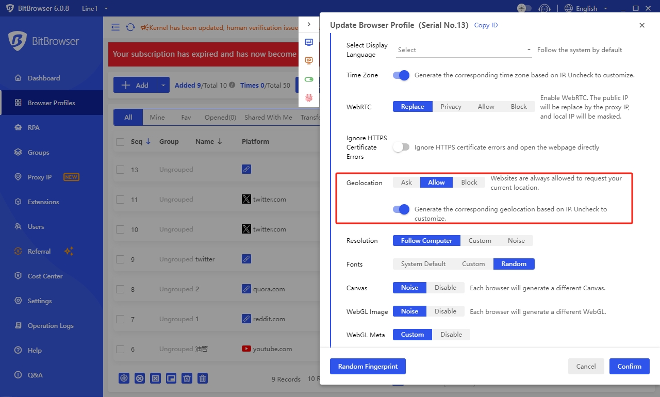Select the Mine tab
660x397 pixels.
pos(157,117)
